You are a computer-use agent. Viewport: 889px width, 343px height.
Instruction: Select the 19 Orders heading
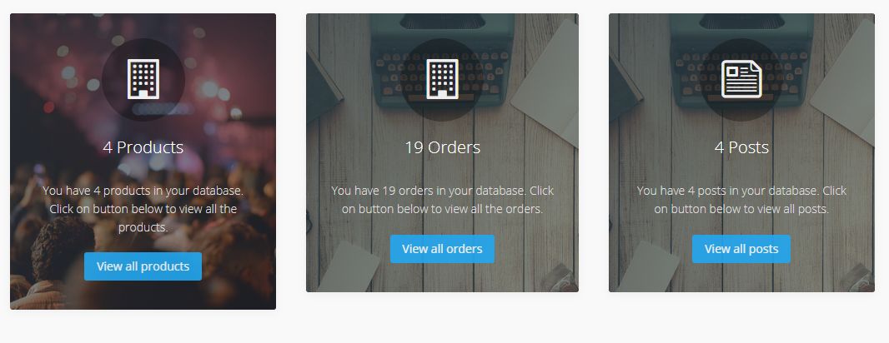click(442, 147)
